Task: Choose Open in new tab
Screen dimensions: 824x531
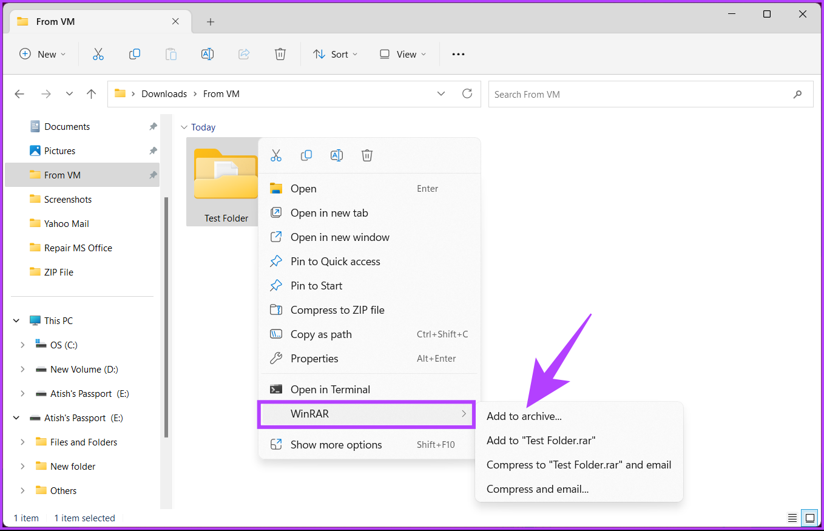Action: pos(369,213)
